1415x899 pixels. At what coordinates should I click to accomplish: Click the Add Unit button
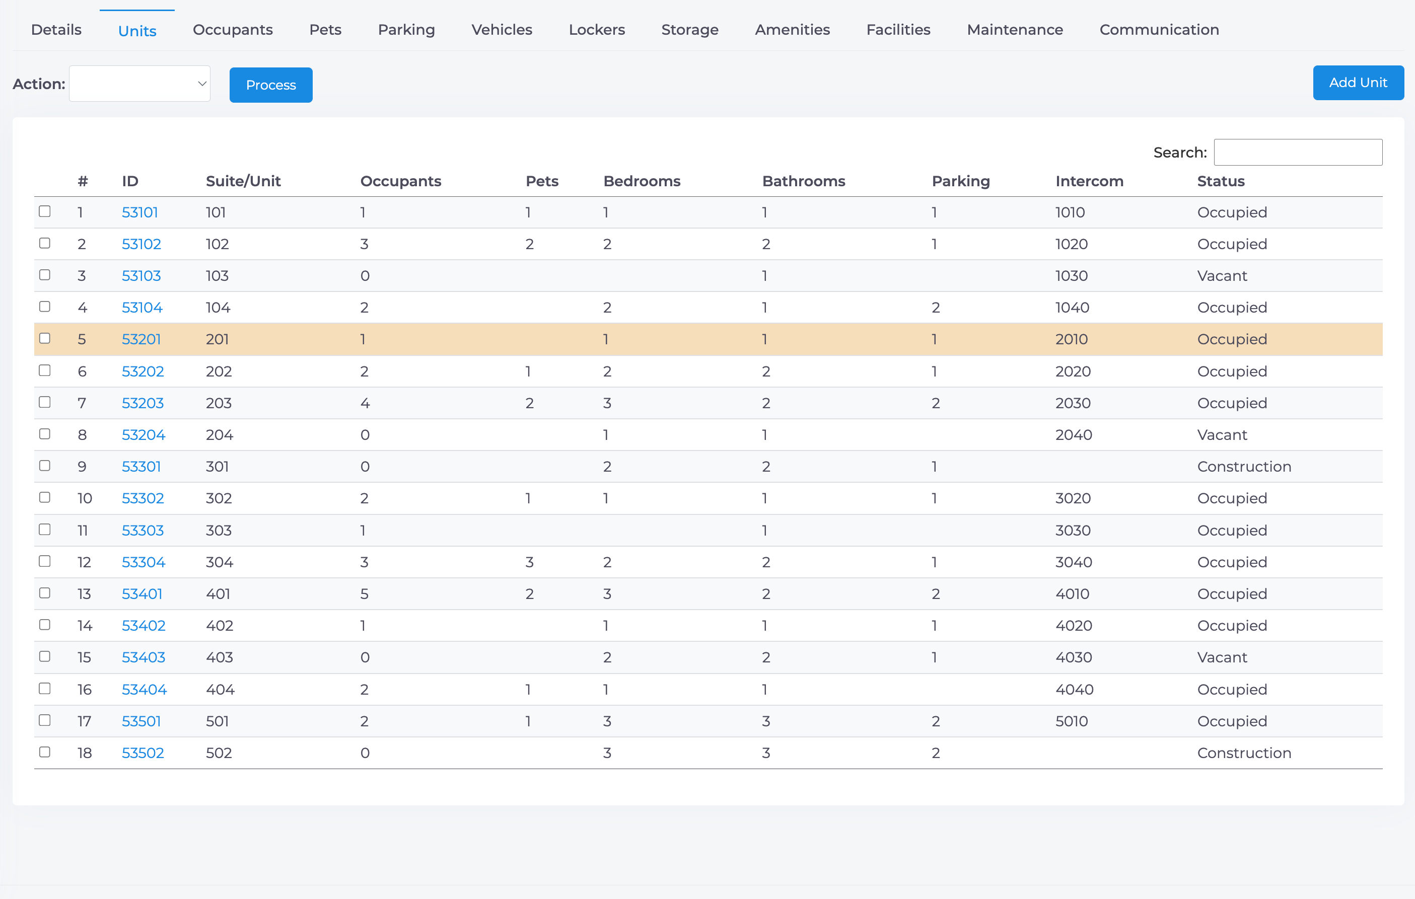coord(1358,82)
